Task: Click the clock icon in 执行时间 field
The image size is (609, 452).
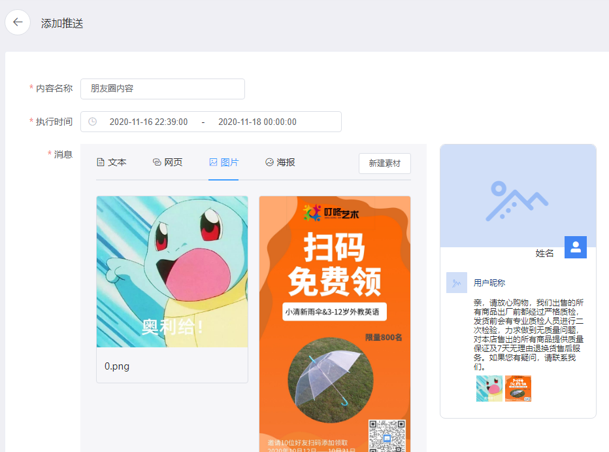Action: click(x=92, y=122)
